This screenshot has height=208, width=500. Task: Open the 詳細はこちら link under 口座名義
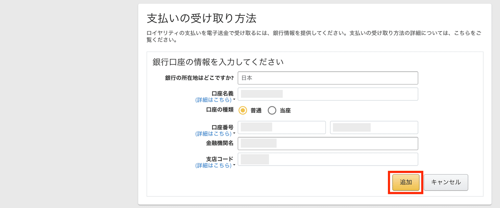click(x=213, y=100)
